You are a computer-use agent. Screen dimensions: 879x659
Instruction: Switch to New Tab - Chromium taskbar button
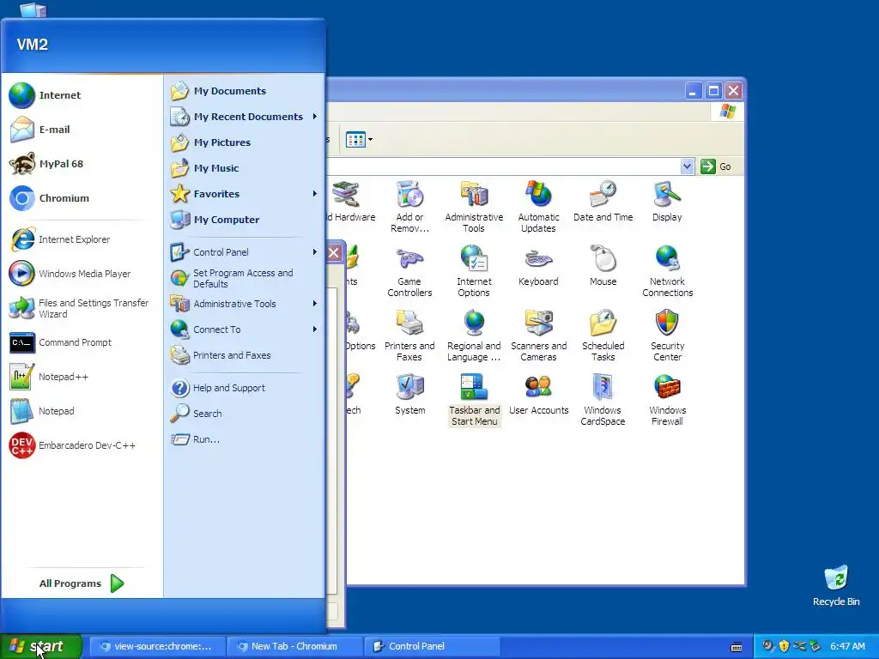[294, 646]
